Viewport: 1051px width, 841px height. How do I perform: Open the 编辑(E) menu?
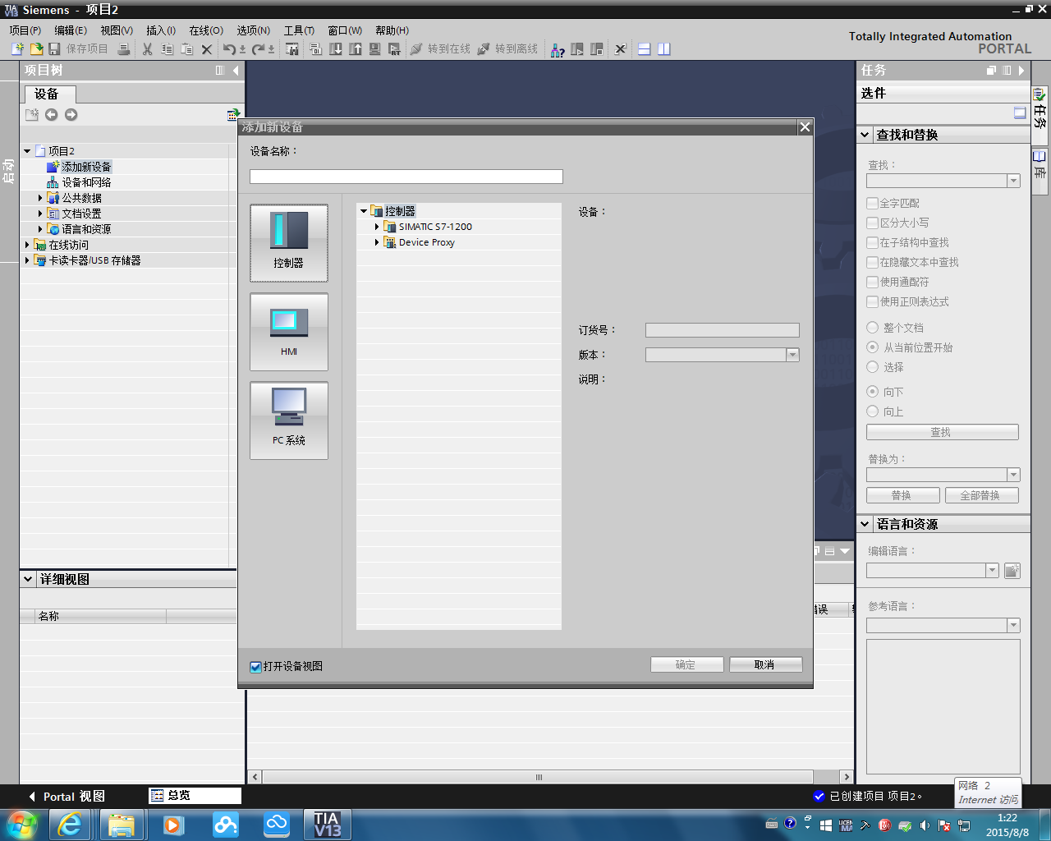coord(71,30)
